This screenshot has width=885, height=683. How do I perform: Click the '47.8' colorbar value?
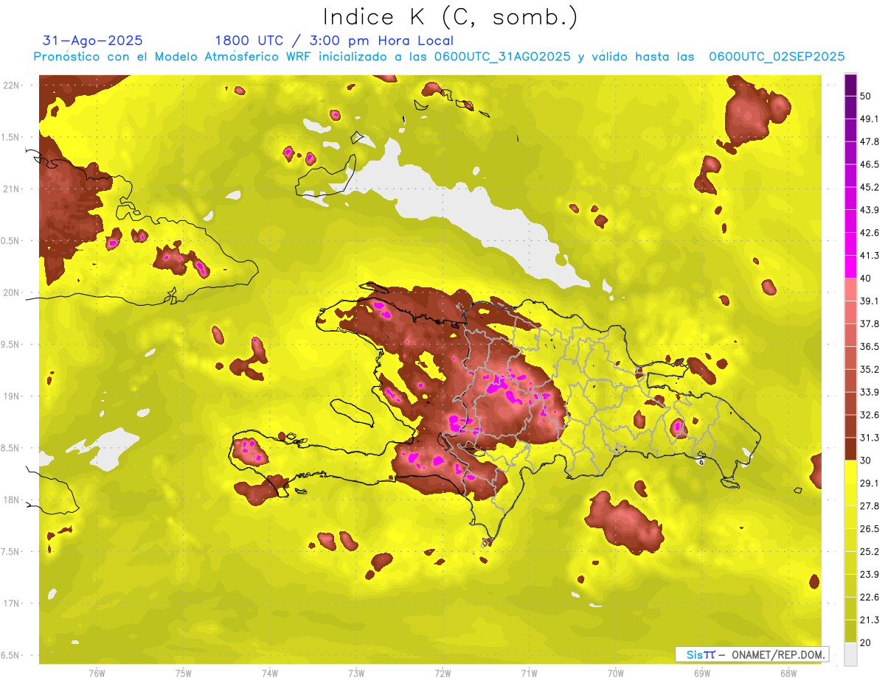click(869, 141)
